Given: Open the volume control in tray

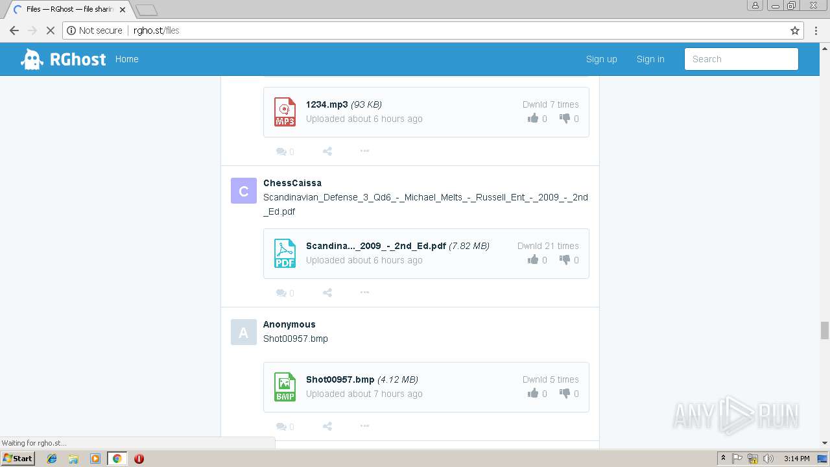Looking at the screenshot, I should pyautogui.click(x=768, y=459).
